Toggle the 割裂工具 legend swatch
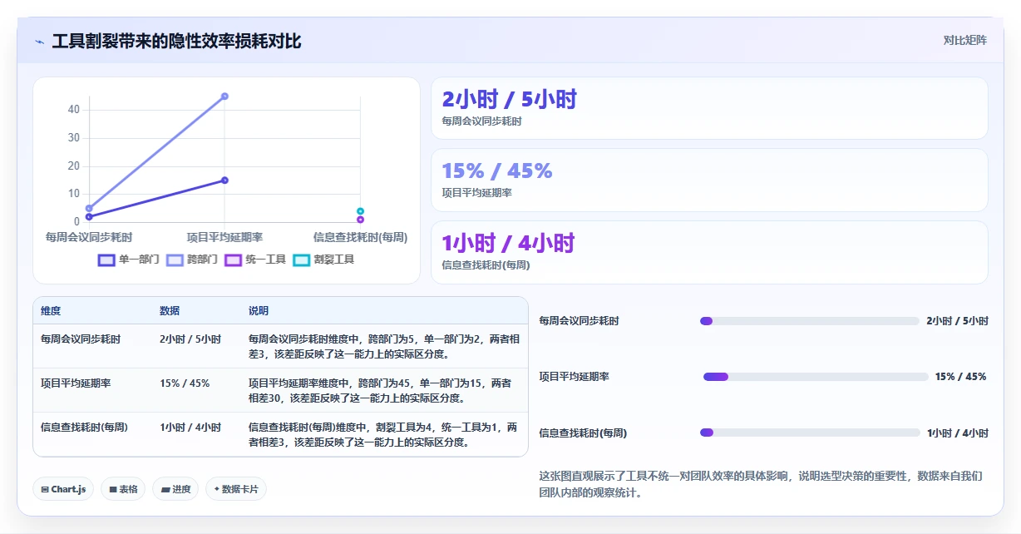Viewport: 1021px width, 534px height. click(x=302, y=260)
